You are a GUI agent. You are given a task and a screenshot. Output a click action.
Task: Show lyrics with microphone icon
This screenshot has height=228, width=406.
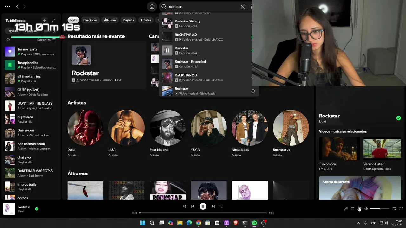click(x=346, y=209)
